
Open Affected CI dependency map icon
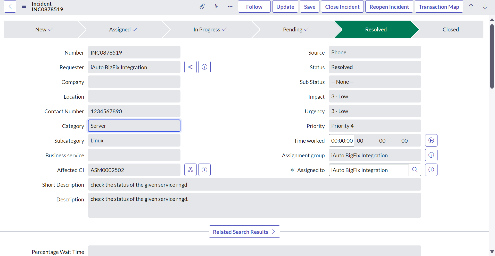pos(191,170)
